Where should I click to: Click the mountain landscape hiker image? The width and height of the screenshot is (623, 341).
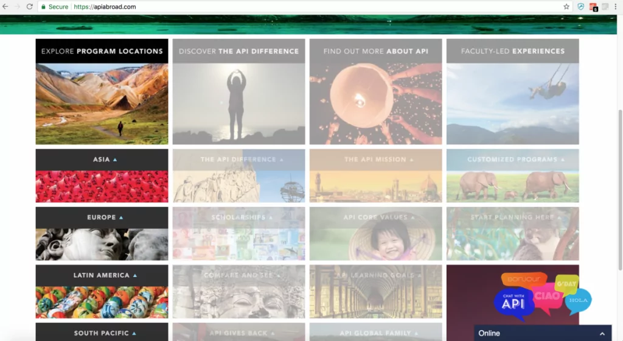coord(102,104)
